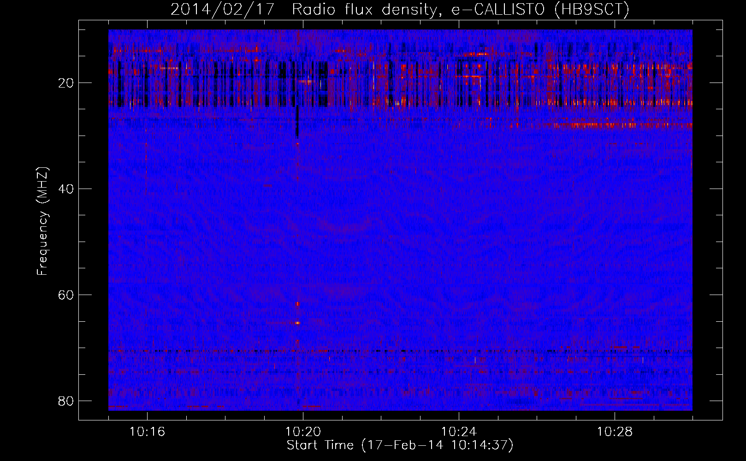Click the 10:16 time tick label

point(147,432)
